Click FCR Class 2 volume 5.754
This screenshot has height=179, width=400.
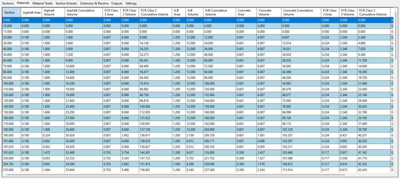(x=130, y=152)
